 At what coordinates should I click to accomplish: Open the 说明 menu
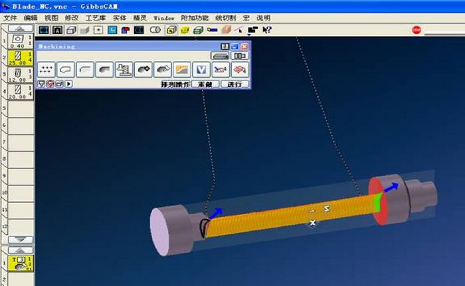[263, 18]
